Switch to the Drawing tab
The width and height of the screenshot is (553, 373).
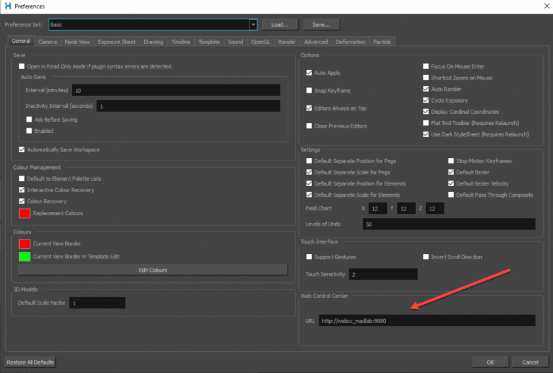(153, 41)
